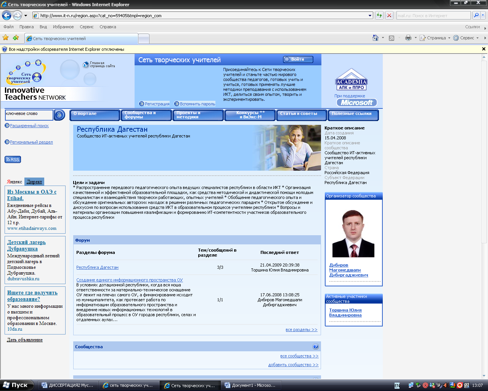This screenshot has width=488, height=391.
Task: Open Favorites Center star icon
Action: click(x=5, y=38)
